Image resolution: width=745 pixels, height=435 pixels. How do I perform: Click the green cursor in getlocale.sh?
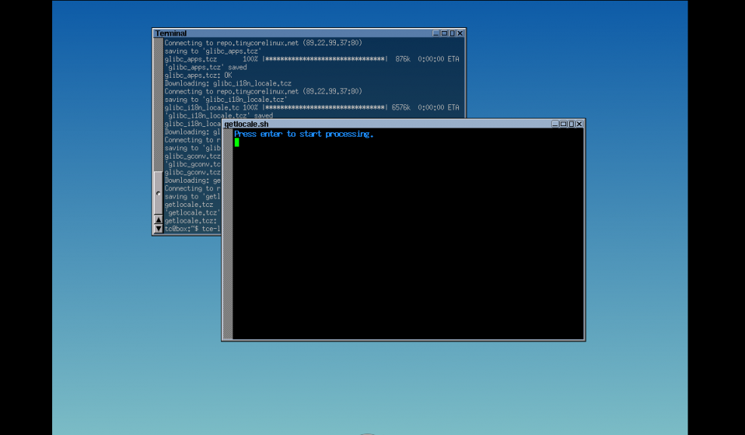[x=237, y=142]
